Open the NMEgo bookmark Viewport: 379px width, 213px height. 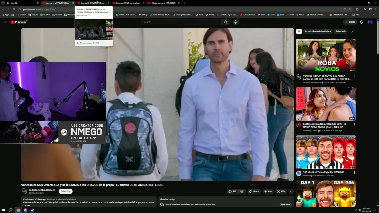click(x=143, y=14)
